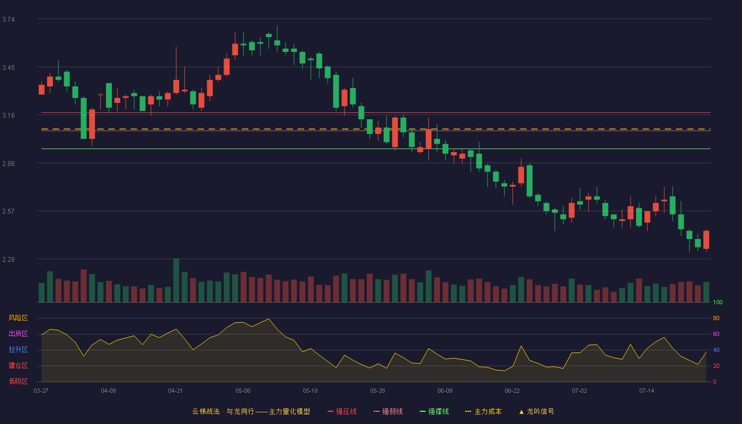742x424 pixels.
Task: Click the 3.16 price axis label
Action: click(8, 116)
